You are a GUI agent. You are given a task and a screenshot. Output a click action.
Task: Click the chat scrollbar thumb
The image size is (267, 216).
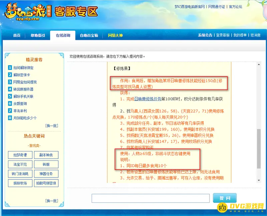(259, 148)
